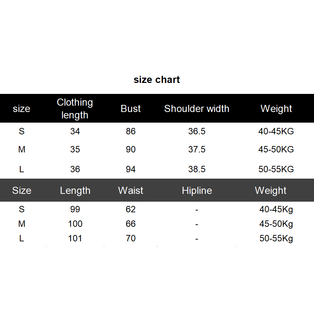Click the "50-55Kg" weight in the bottom table
The width and height of the screenshot is (314, 314).
(276, 238)
